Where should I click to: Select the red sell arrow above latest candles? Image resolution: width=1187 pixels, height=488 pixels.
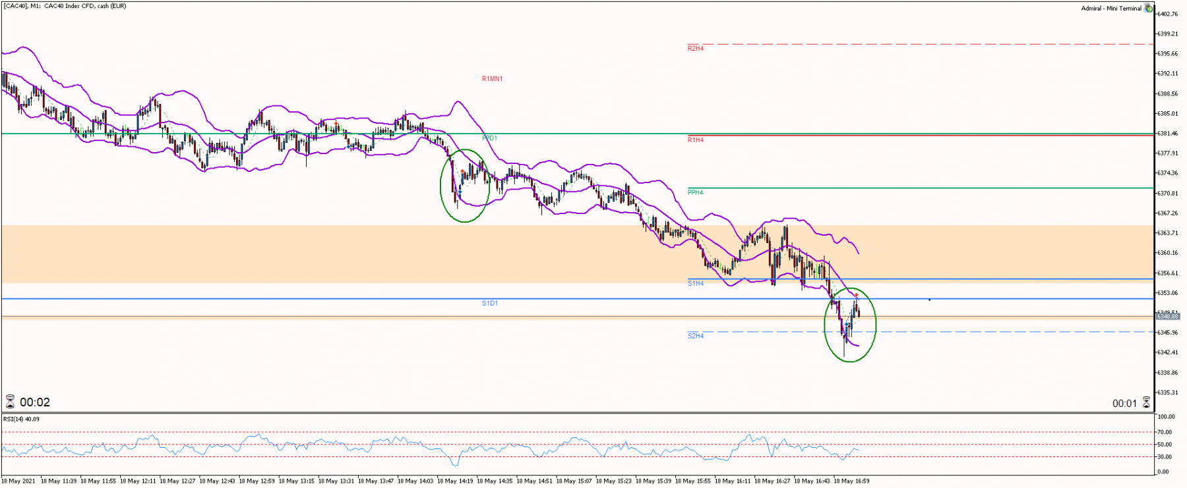(x=856, y=294)
